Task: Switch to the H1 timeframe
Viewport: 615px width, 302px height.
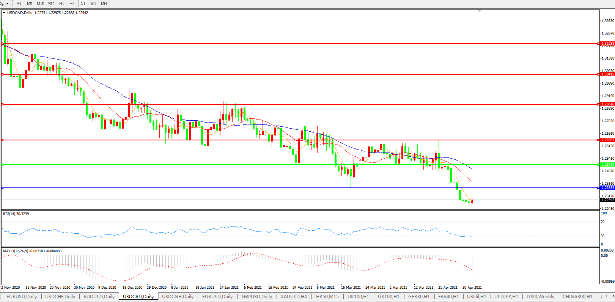Action: [61, 4]
